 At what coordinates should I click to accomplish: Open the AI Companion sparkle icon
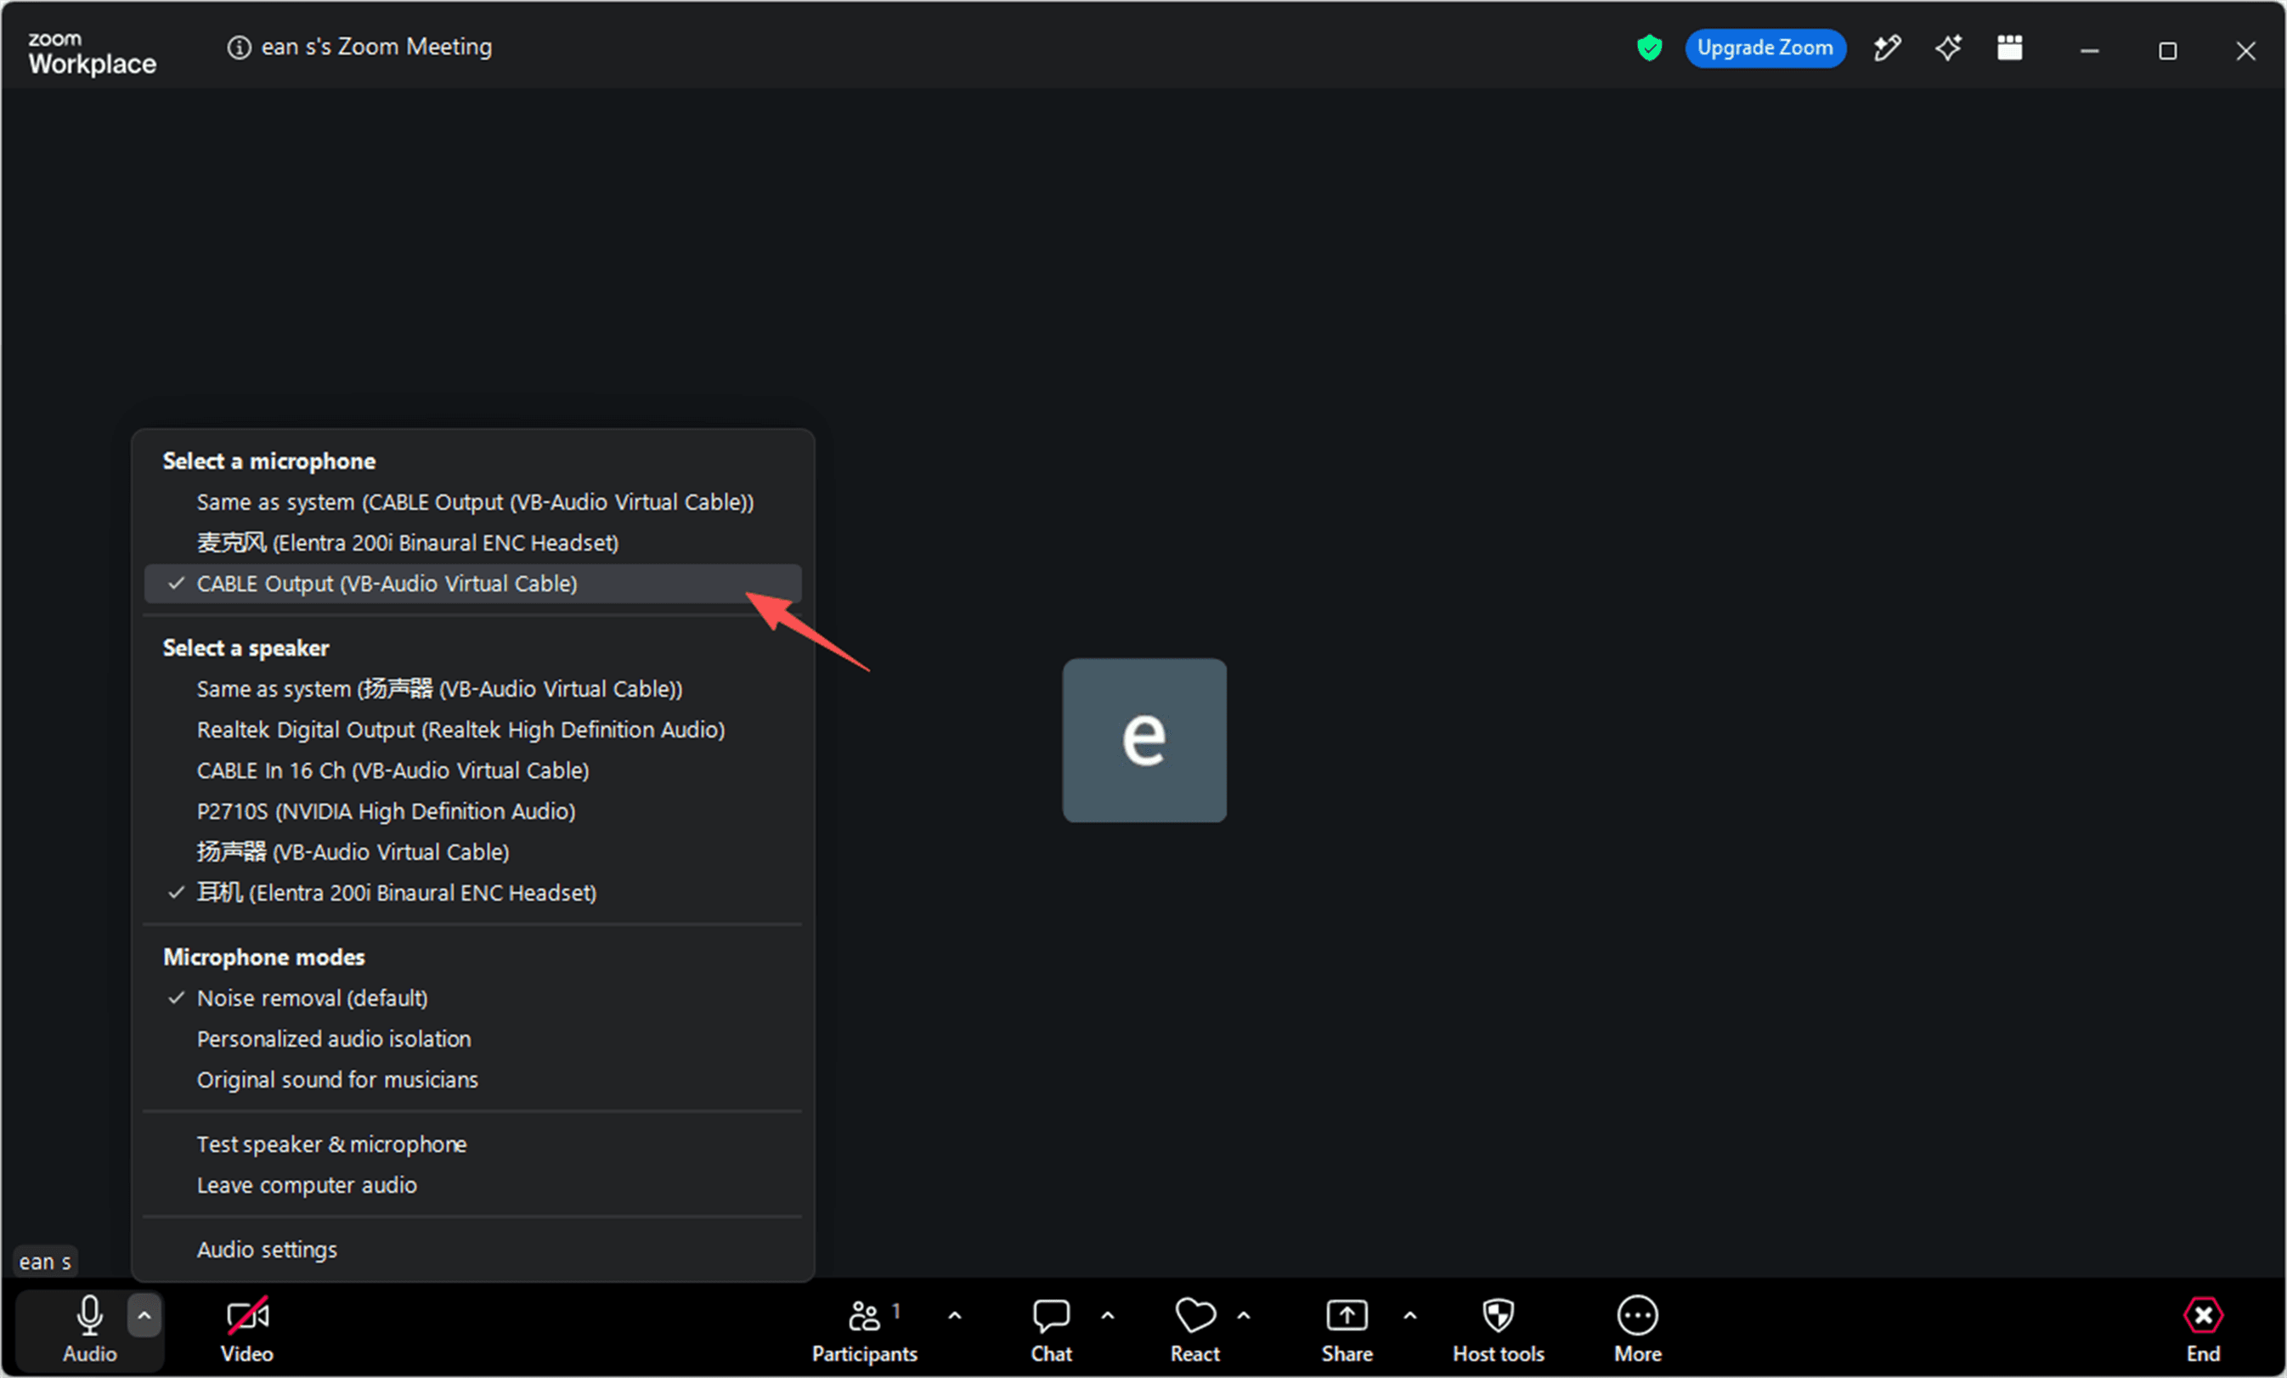point(1948,48)
